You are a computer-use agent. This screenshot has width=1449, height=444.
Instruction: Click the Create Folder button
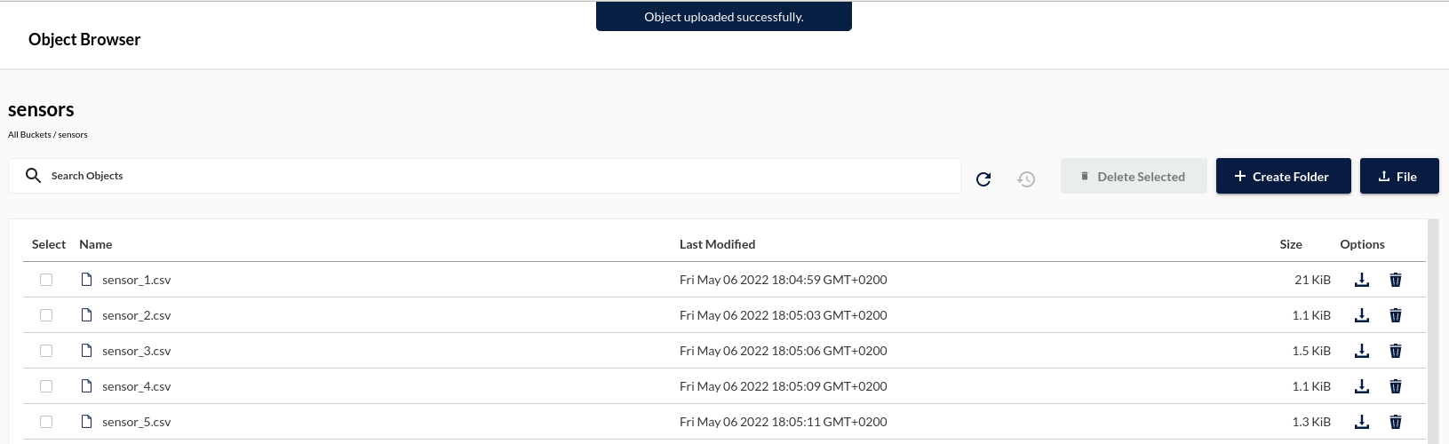coord(1283,176)
